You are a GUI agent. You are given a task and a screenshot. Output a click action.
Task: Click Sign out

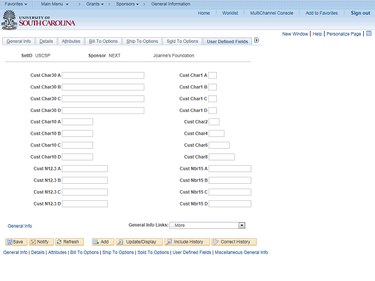coord(360,13)
